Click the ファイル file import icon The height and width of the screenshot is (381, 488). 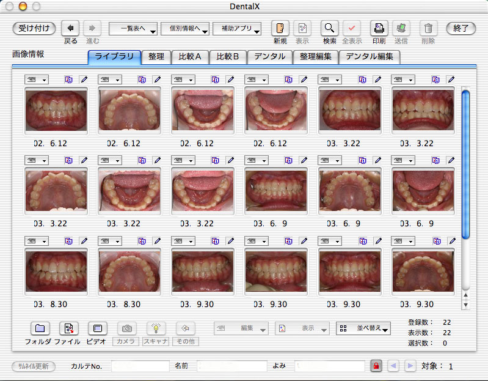tap(68, 328)
